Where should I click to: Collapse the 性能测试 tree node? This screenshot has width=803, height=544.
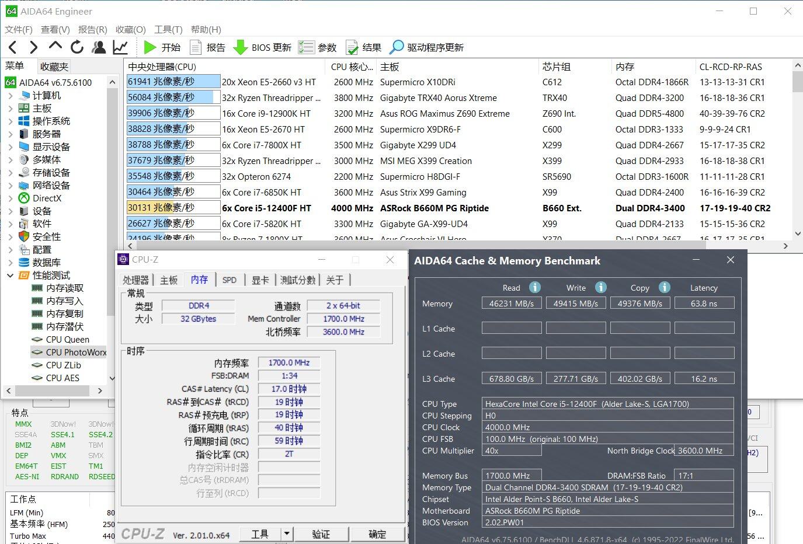(11, 275)
